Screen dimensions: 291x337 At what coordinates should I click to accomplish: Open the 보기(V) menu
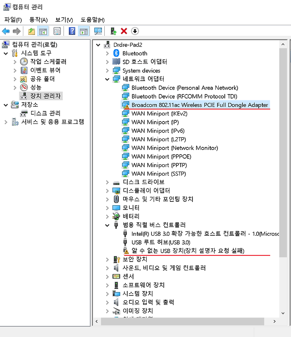click(64, 20)
